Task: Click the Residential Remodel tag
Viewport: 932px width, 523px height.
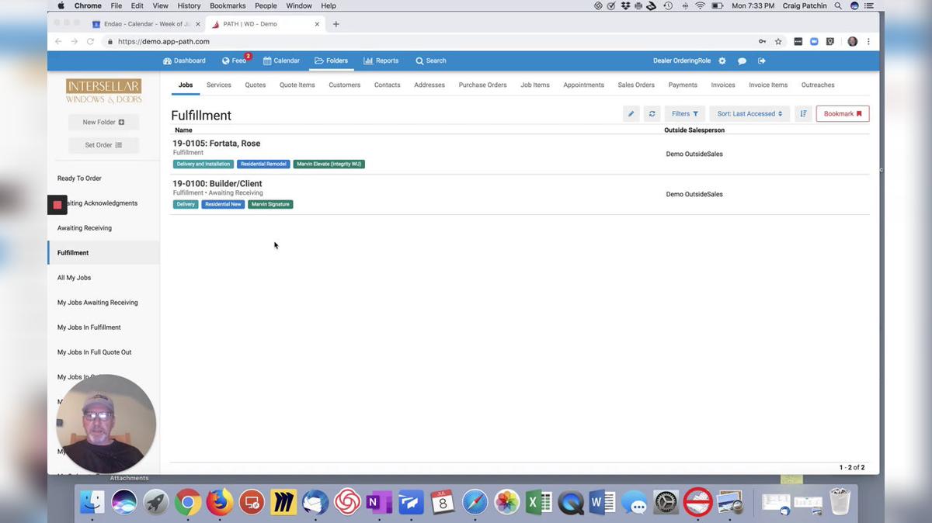Action: [x=263, y=164]
